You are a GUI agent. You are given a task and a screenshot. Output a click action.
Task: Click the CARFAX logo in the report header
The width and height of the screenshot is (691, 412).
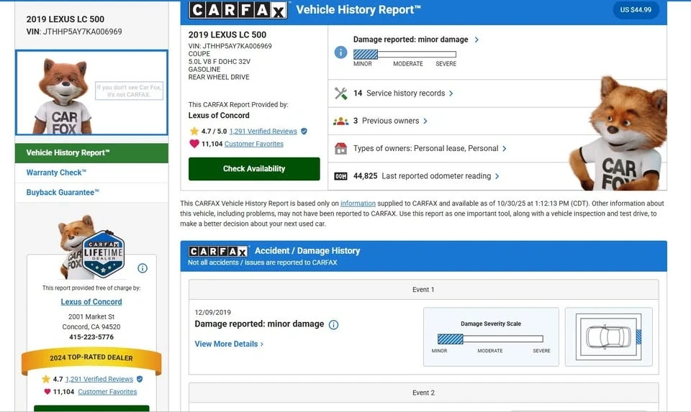coord(238,9)
